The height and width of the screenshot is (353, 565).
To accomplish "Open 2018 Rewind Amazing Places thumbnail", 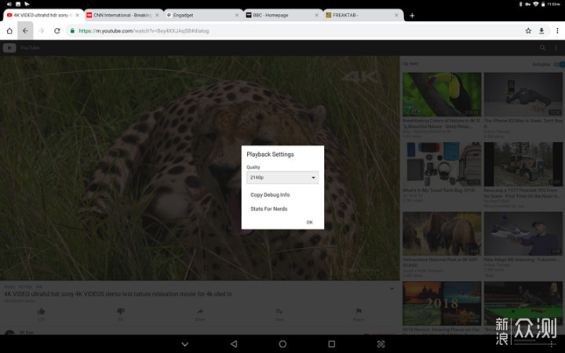I will coord(442,304).
